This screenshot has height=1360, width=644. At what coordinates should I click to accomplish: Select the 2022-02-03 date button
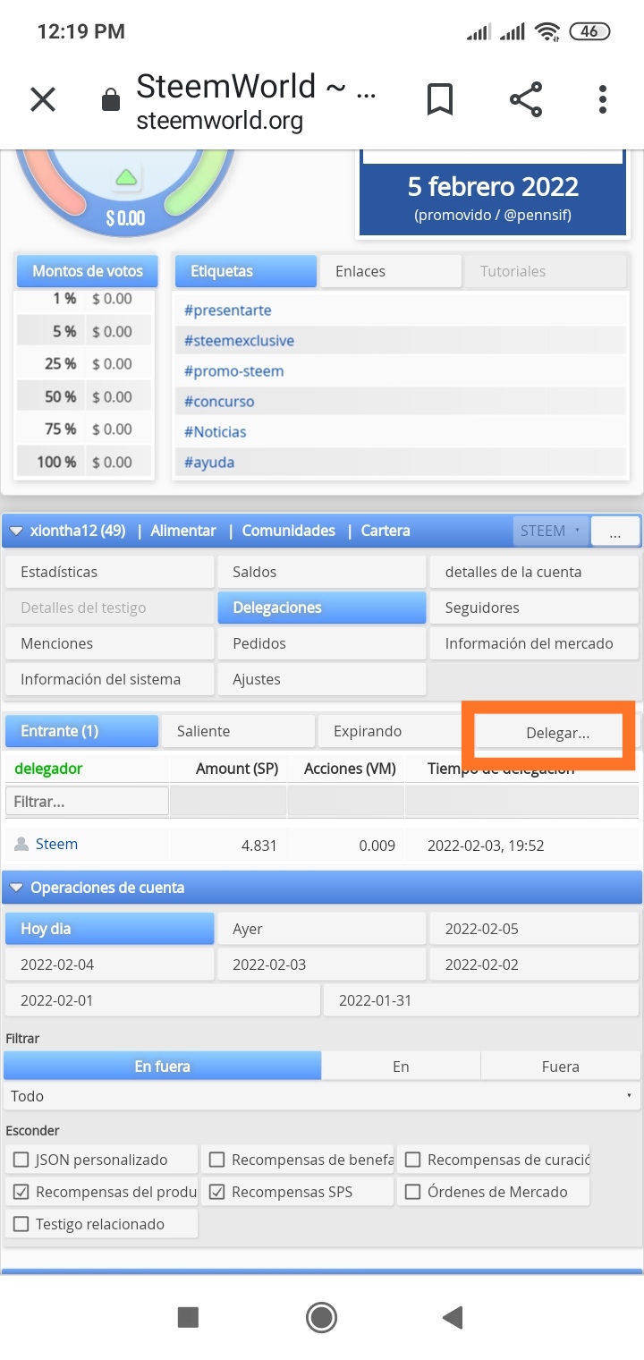(x=322, y=965)
